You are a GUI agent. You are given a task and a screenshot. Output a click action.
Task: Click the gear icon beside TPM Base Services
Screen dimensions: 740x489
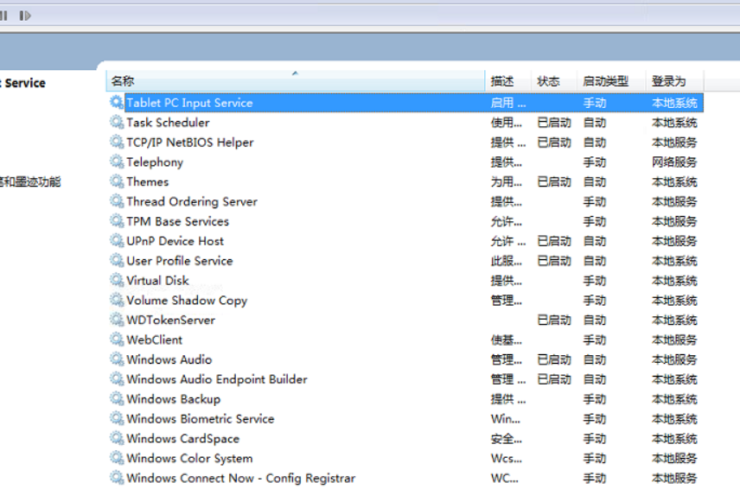coord(117,221)
